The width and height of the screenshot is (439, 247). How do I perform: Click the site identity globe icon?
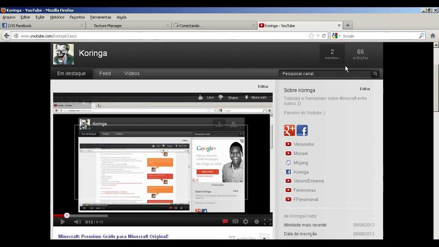16,36
